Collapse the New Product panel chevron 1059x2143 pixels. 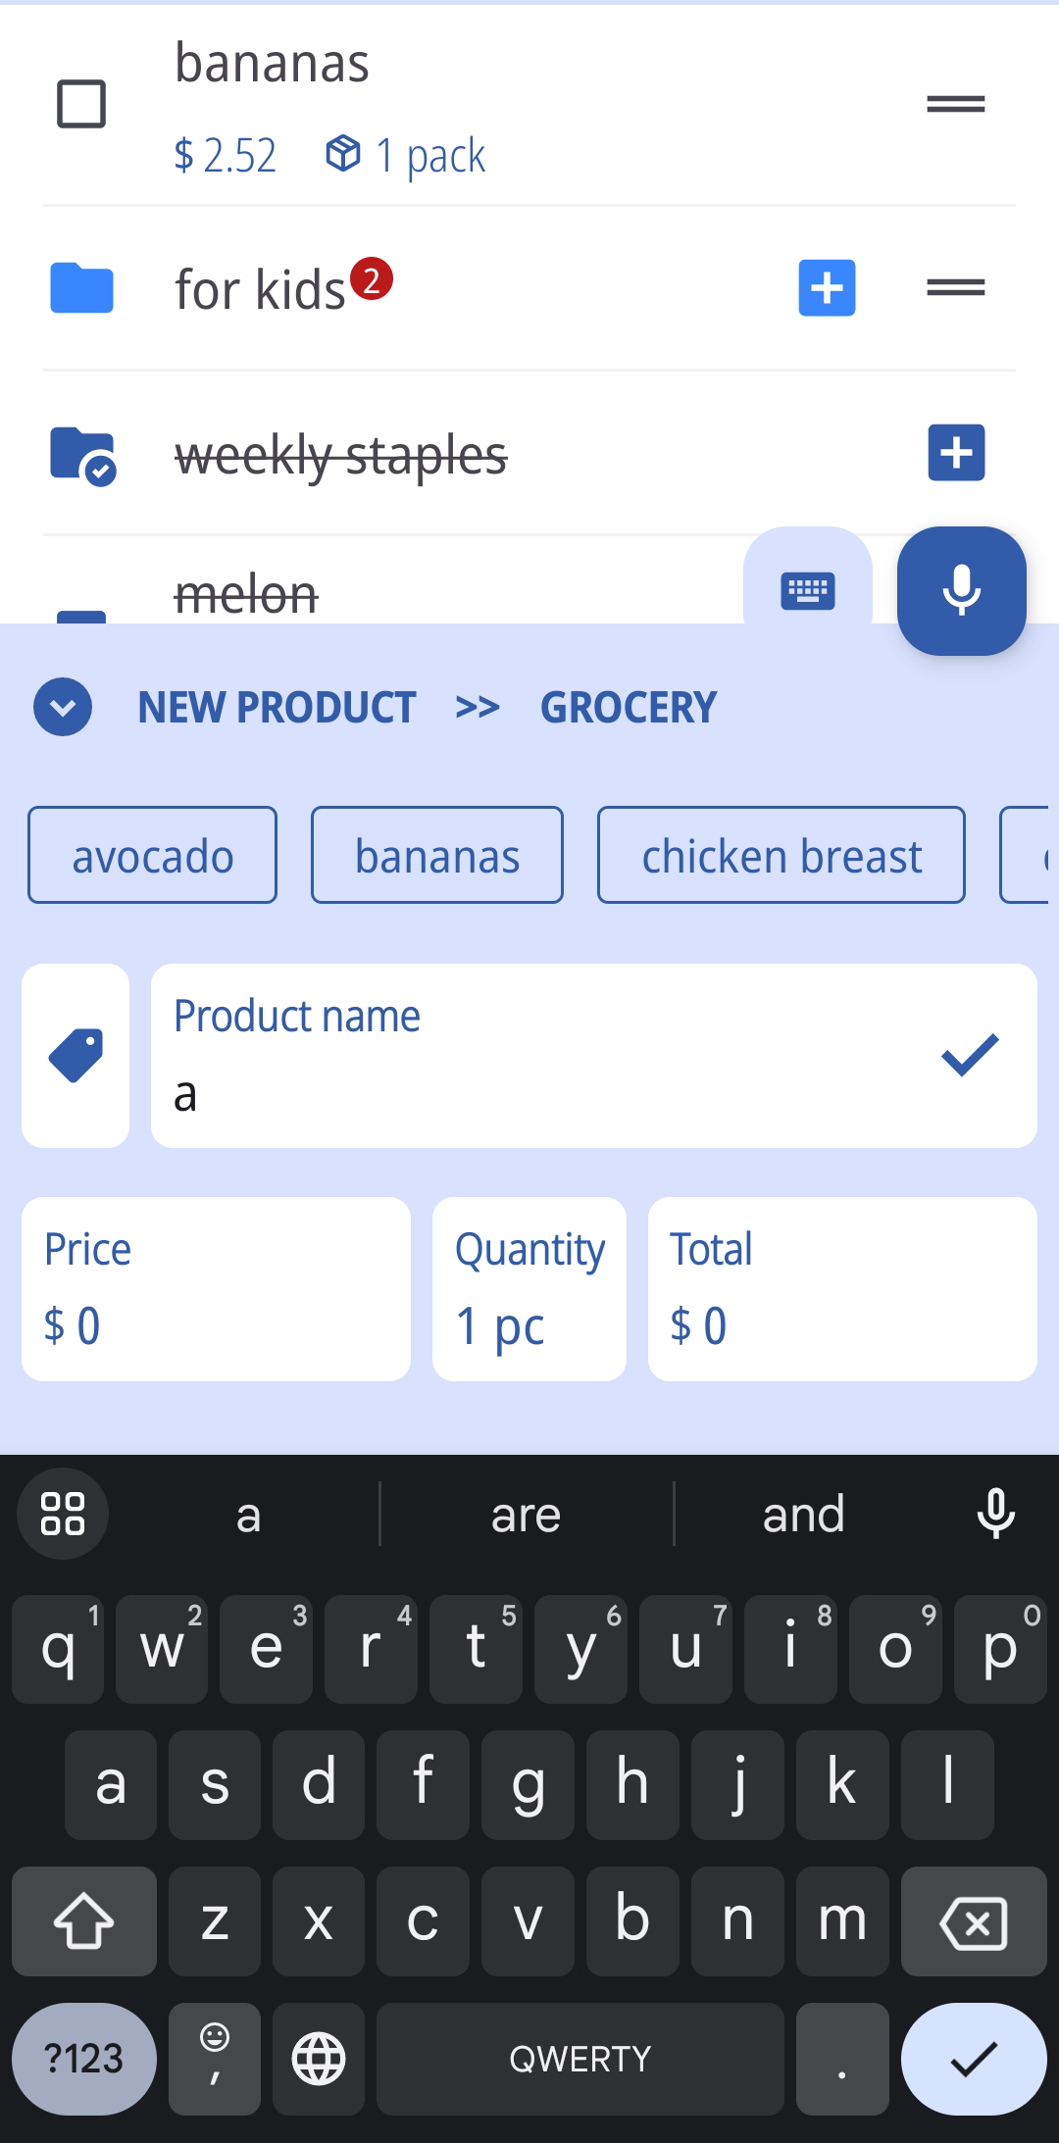tap(63, 707)
